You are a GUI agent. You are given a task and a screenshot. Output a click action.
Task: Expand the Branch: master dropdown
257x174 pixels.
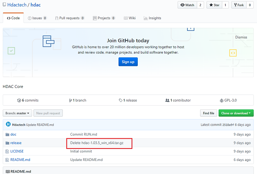[17, 113]
